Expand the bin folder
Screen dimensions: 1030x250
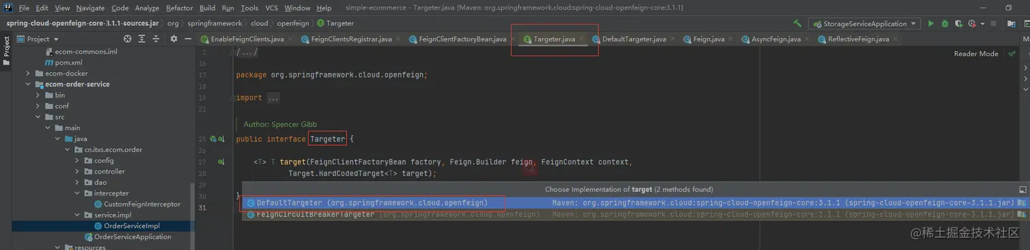[38, 95]
